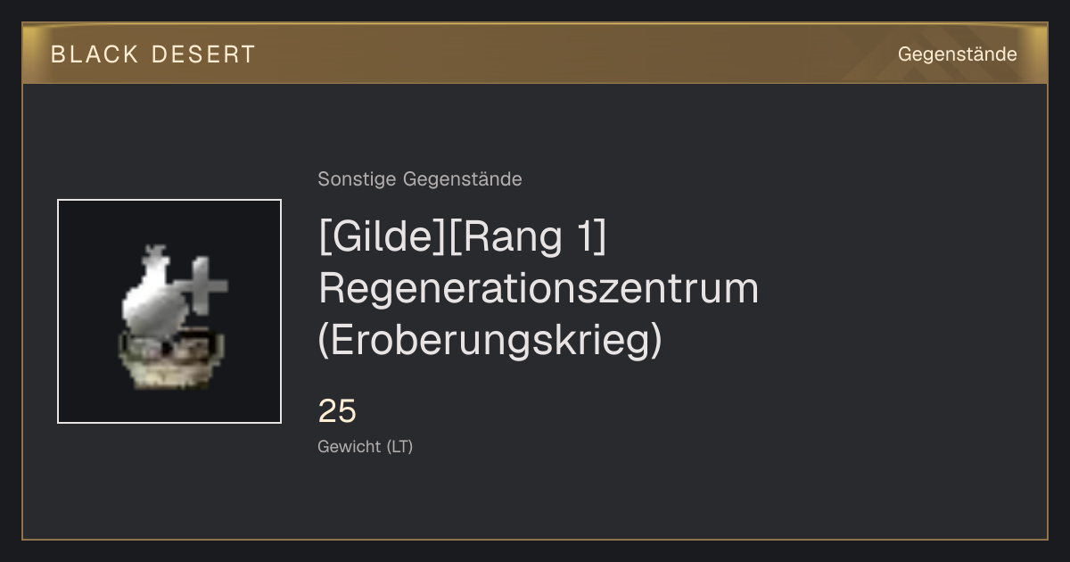Select the Regenerationszentrum title text
This screenshot has width=1070, height=562.
[x=539, y=289]
